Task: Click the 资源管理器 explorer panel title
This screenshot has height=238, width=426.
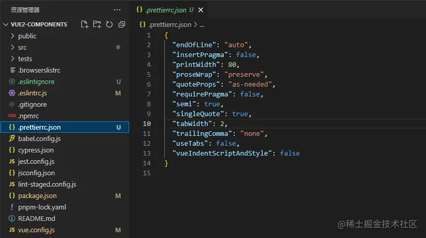Action: coord(25,10)
